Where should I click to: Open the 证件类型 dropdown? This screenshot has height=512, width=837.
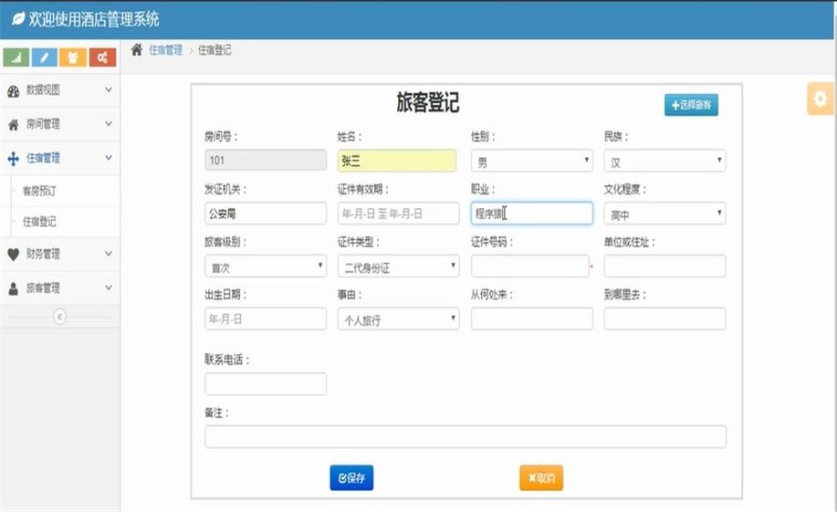tap(398, 266)
